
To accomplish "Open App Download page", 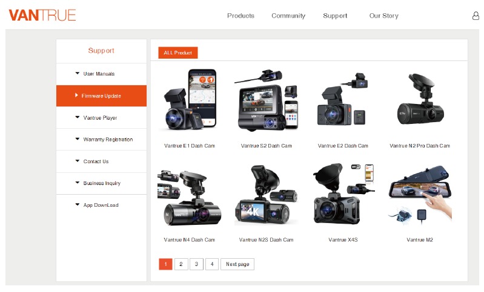I will pos(101,205).
